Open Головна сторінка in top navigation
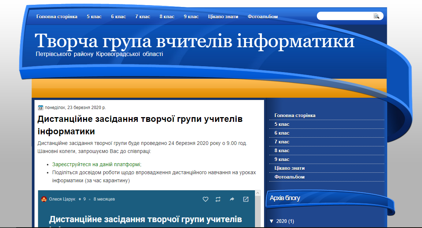Screen dimensions: 422x228 (x=57, y=17)
